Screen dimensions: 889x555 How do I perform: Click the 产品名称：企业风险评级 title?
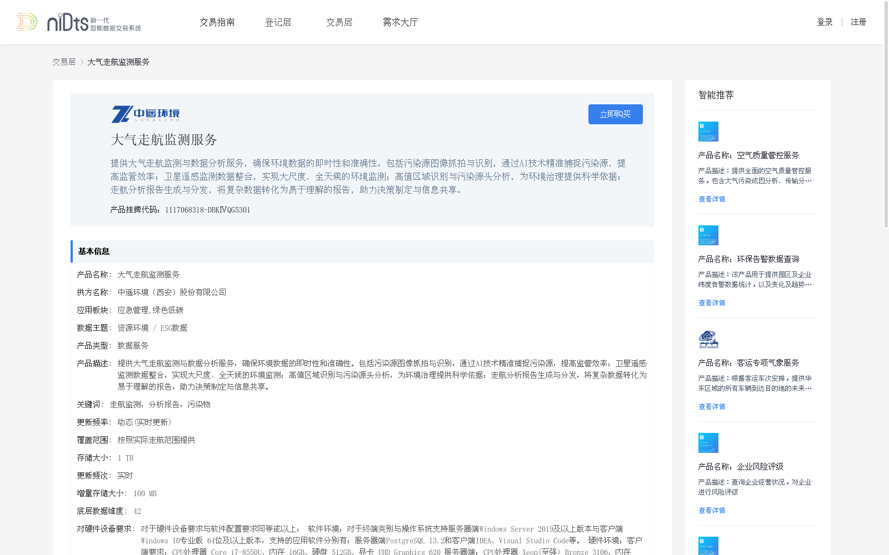tap(741, 467)
